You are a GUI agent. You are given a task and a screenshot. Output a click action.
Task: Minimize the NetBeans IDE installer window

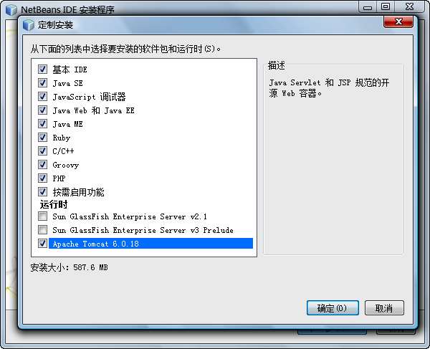(367, 7)
